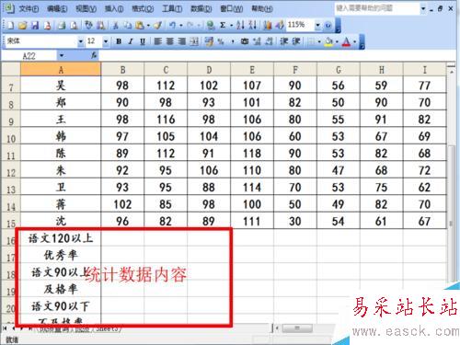Viewport: 460px width, 345px height.
Task: Copy the selection using the copy icon
Action: point(128,25)
